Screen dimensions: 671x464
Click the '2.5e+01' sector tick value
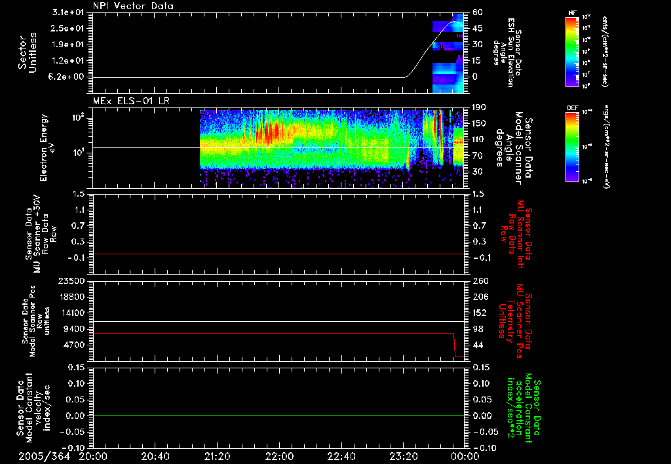pyautogui.click(x=68, y=28)
